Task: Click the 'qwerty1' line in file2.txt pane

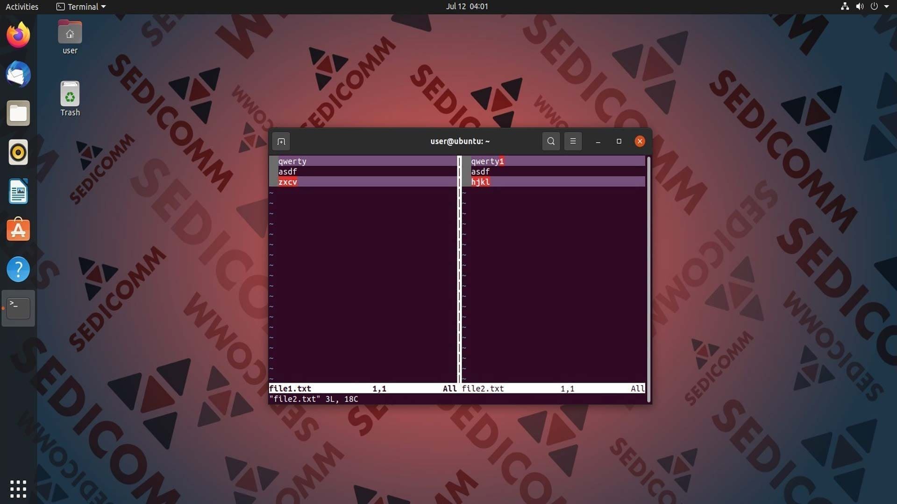Action: point(554,161)
